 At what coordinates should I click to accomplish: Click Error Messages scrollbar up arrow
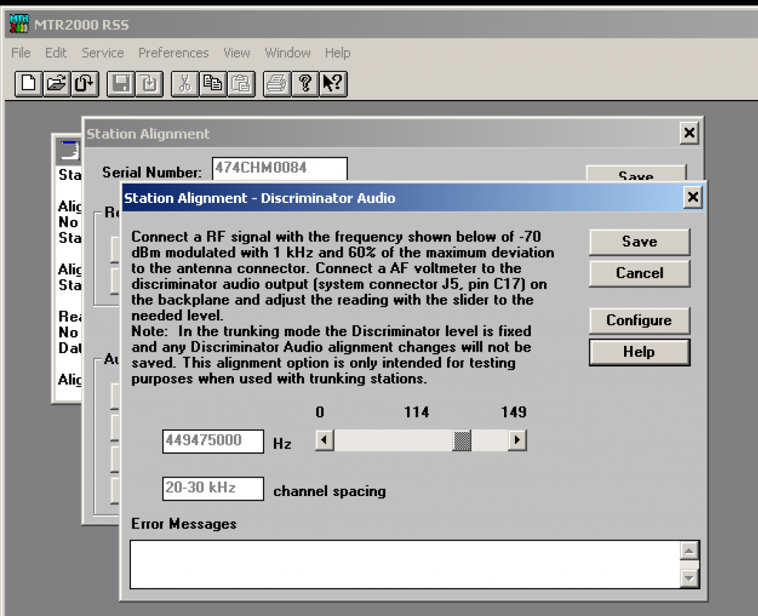[x=689, y=550]
